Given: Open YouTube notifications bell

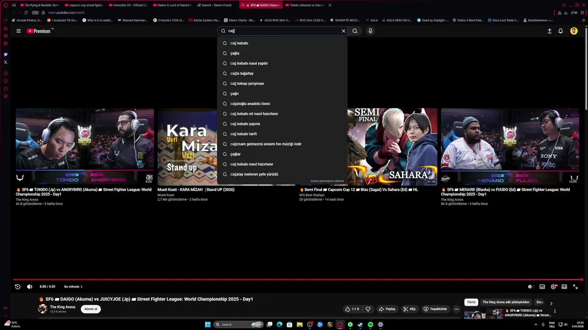Looking at the screenshot, I should click(x=560, y=31).
